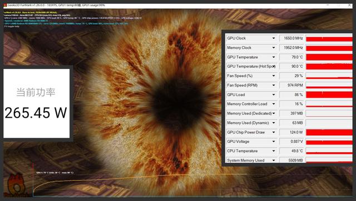Expand the GPU Chip Power Draw dropdown
356x201 pixels.
[274, 132]
